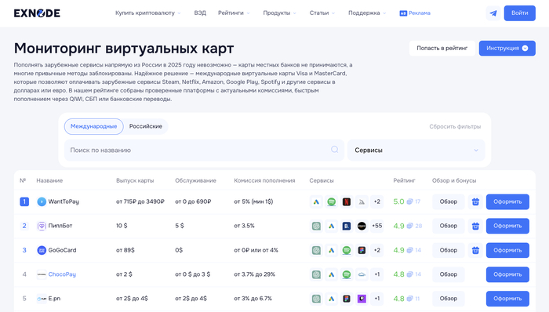Image resolution: width=549 pixels, height=312 pixels.
Task: Click the ChatGPT icon in ChocoPay row
Action: click(x=316, y=274)
